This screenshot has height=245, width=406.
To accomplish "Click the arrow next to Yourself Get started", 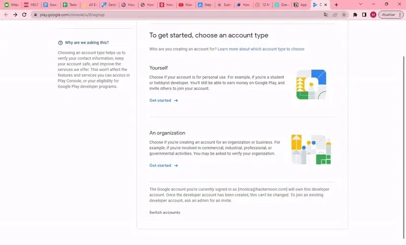I will (x=176, y=100).
